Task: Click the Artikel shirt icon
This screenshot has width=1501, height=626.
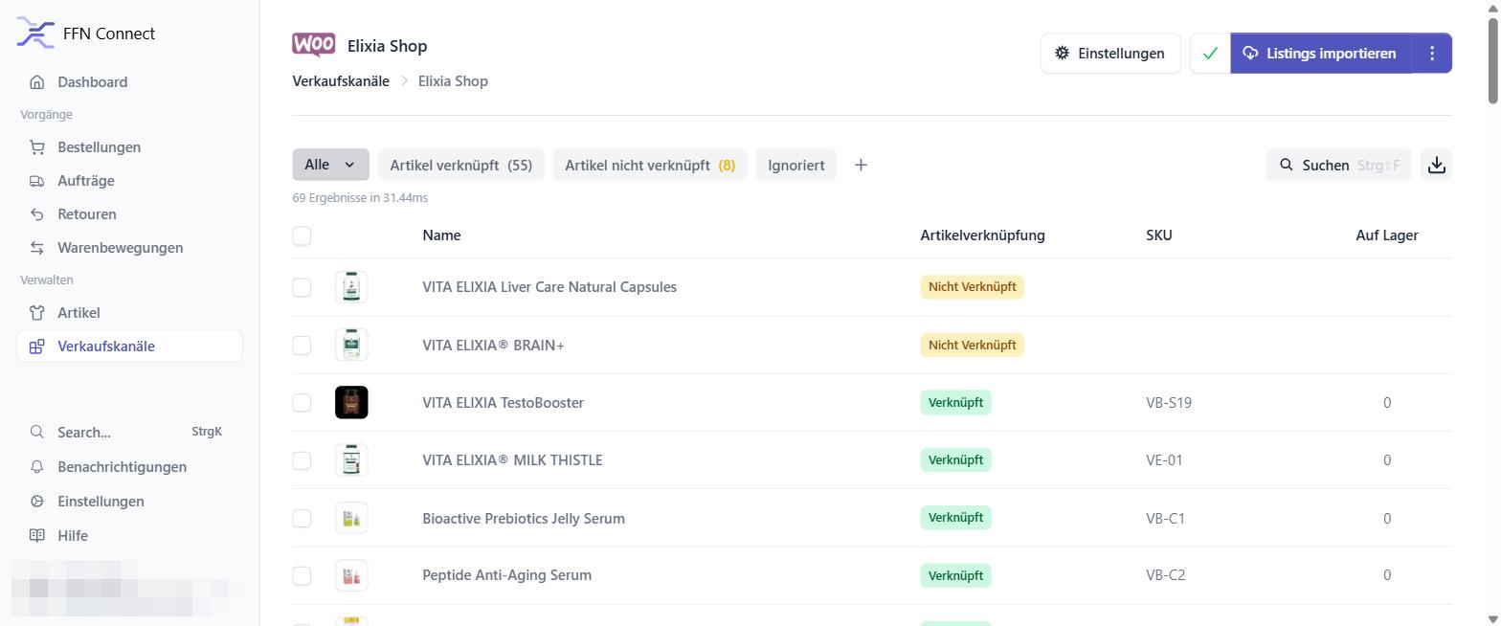Action: (36, 313)
